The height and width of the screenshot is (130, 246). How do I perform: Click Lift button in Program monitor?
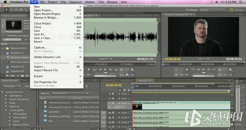(x=220, y=74)
